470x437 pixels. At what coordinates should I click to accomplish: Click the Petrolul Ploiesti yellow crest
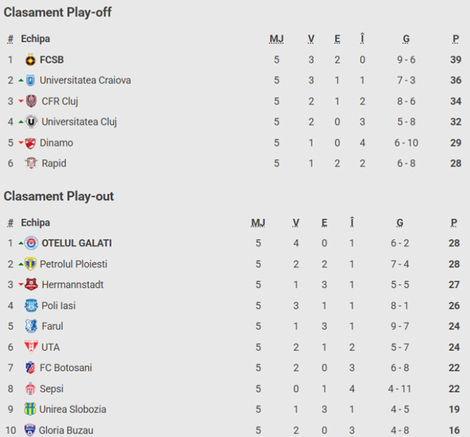coord(30,264)
